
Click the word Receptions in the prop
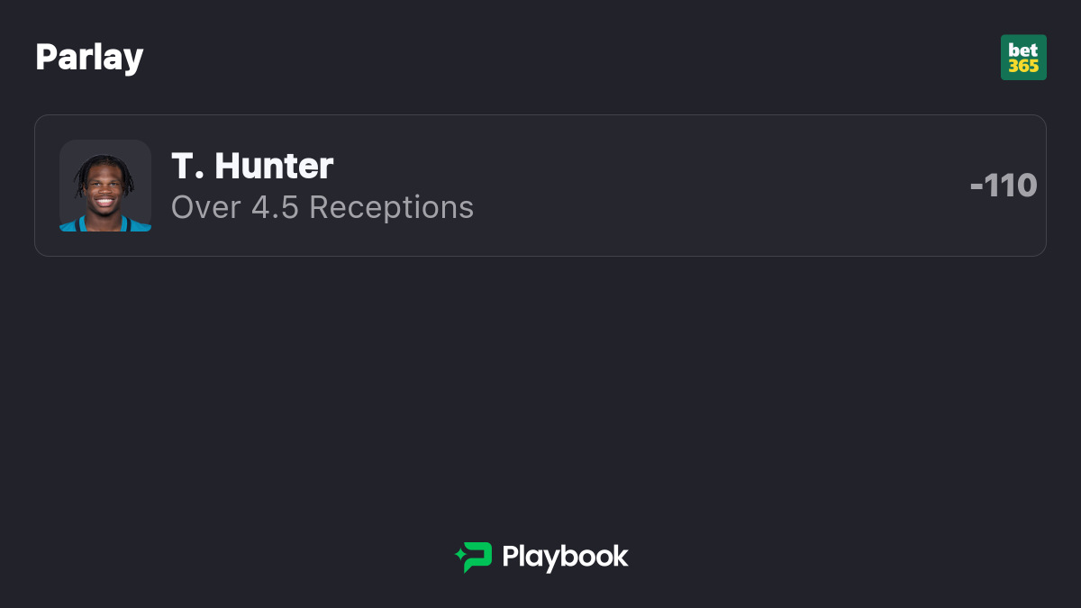[x=391, y=207]
